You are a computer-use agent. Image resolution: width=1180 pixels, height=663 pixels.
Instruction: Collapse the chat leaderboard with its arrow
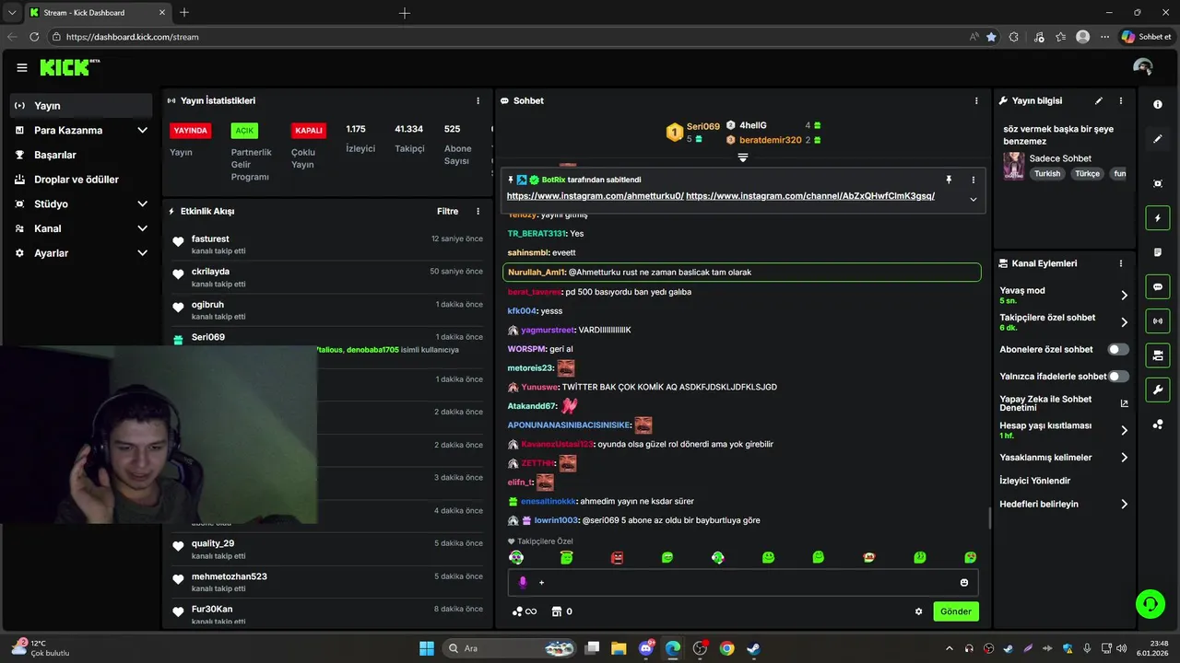pos(743,157)
